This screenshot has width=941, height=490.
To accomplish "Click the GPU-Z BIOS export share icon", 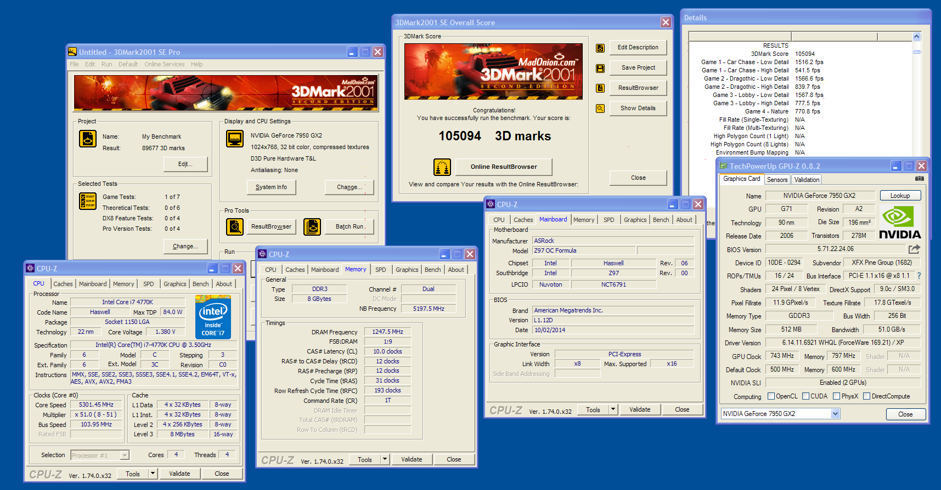I will point(914,249).
